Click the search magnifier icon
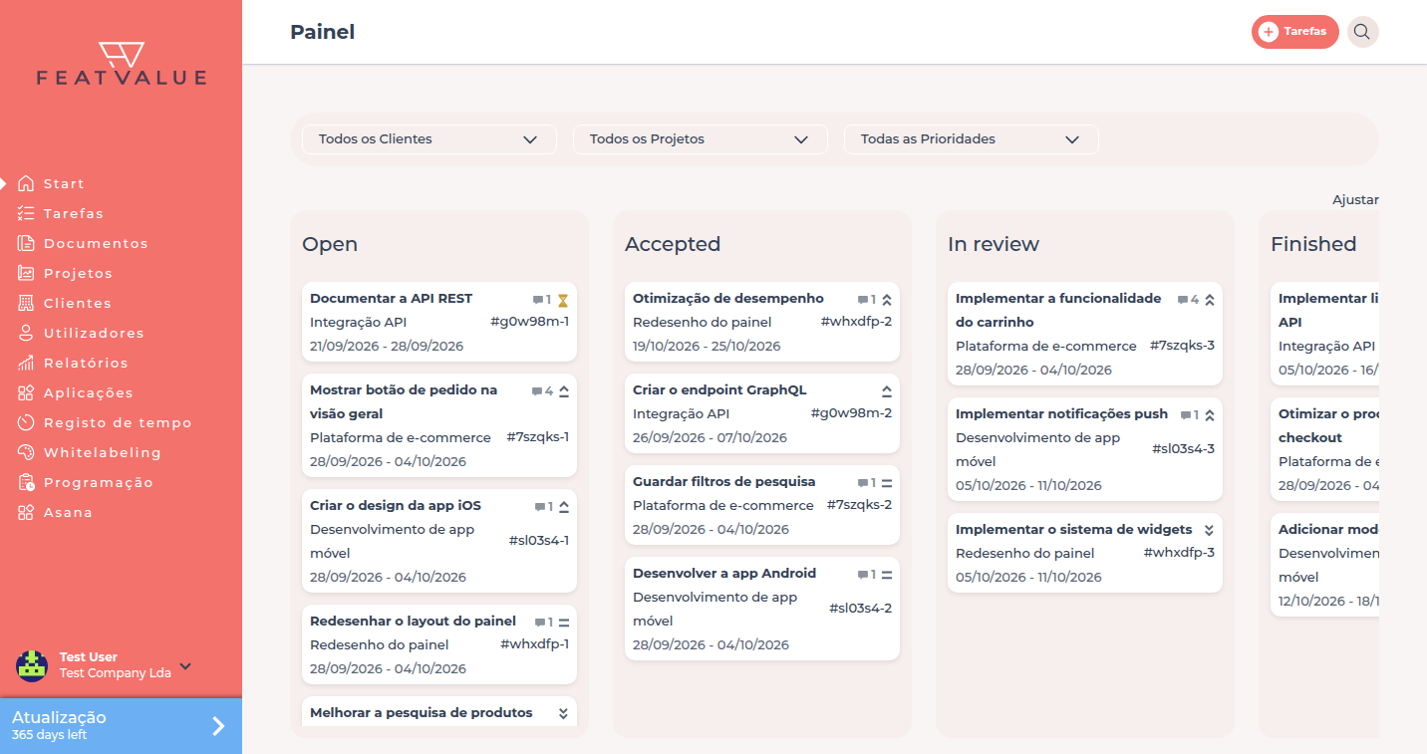 pyautogui.click(x=1362, y=32)
